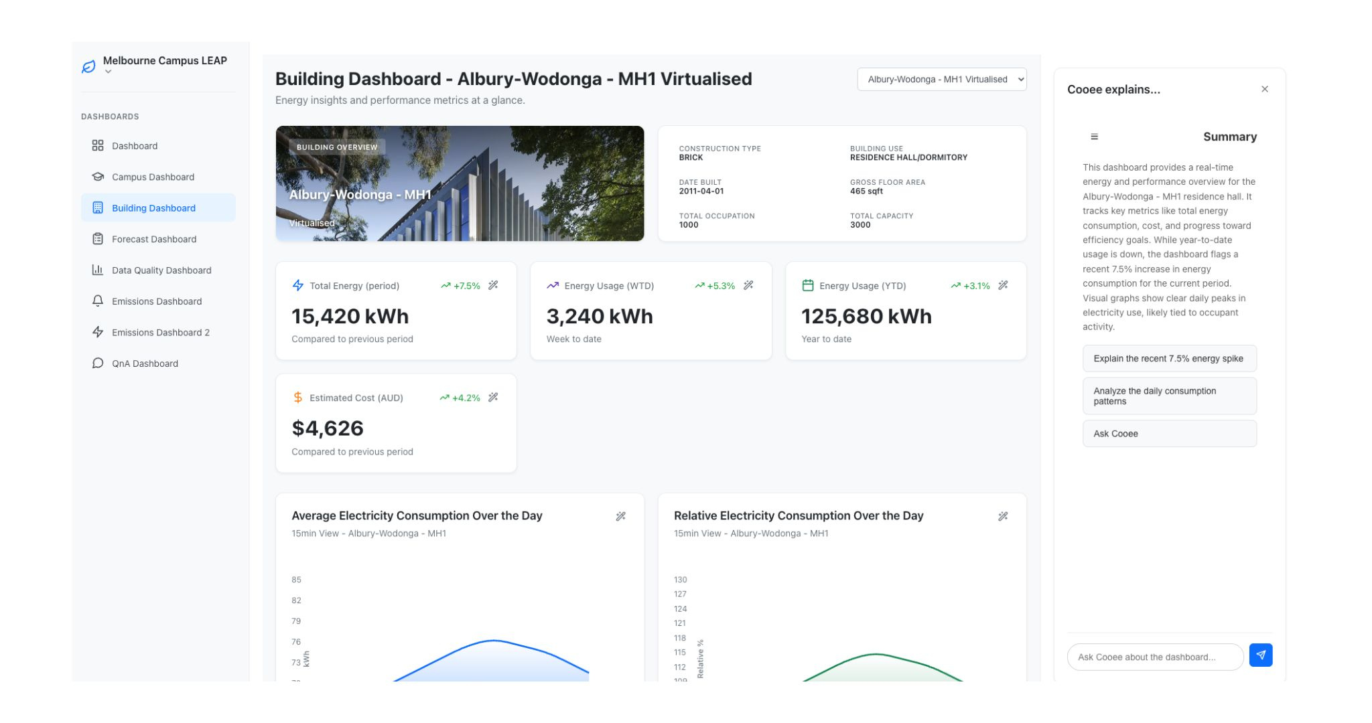
Task: Open the building selector dropdown
Action: coord(941,79)
